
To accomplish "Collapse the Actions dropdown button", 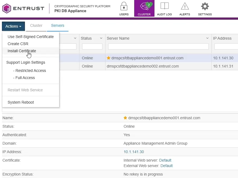I will (13, 26).
